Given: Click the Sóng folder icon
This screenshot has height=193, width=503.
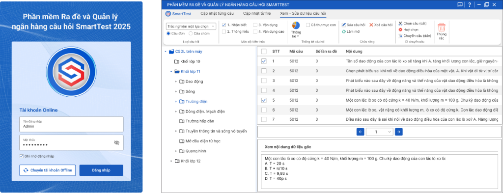Looking at the screenshot, I should [x=182, y=91].
